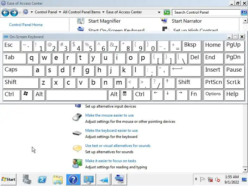The height and width of the screenshot is (186, 248).
Task: Click the scrollbar down arrow
Action: coord(245,170)
